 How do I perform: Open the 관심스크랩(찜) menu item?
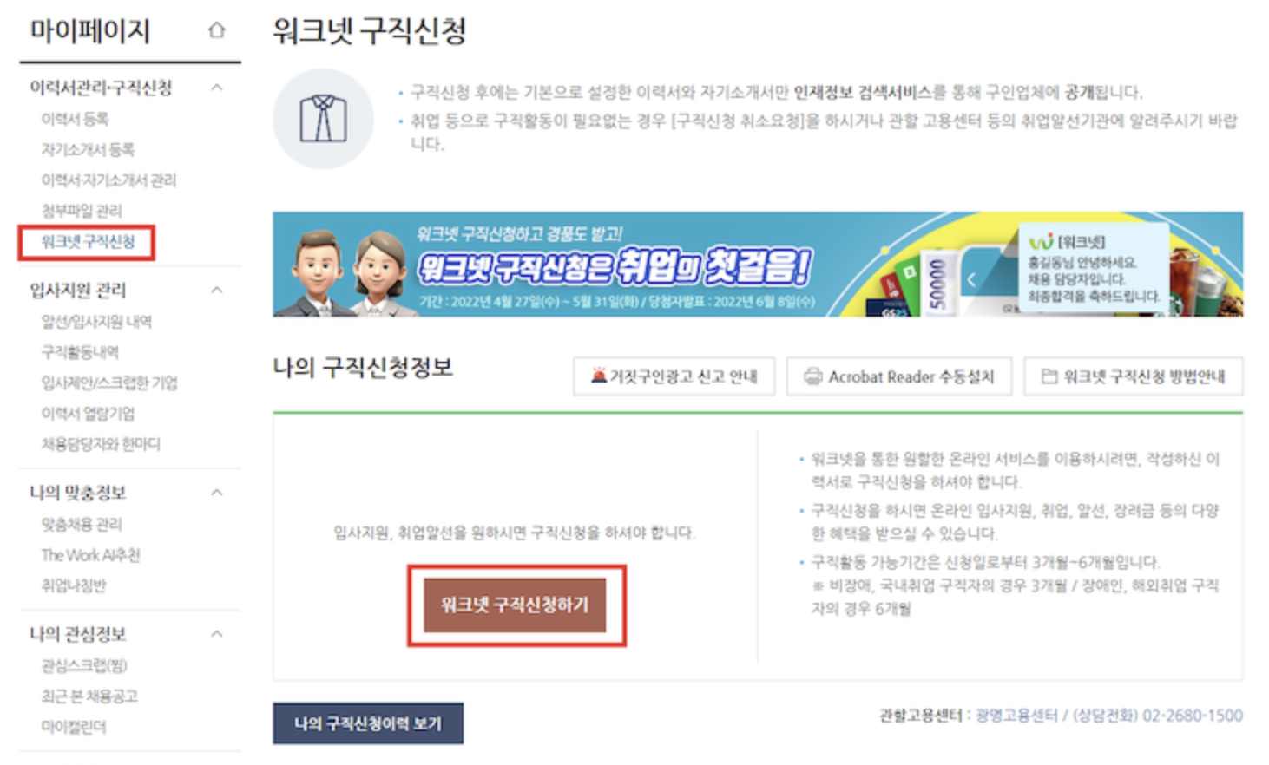(x=84, y=665)
